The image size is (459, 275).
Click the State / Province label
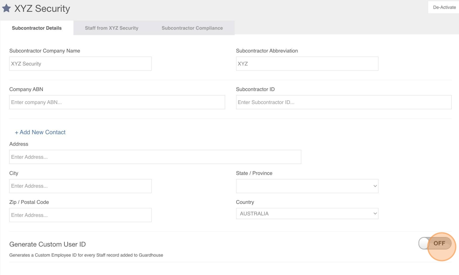(254, 173)
